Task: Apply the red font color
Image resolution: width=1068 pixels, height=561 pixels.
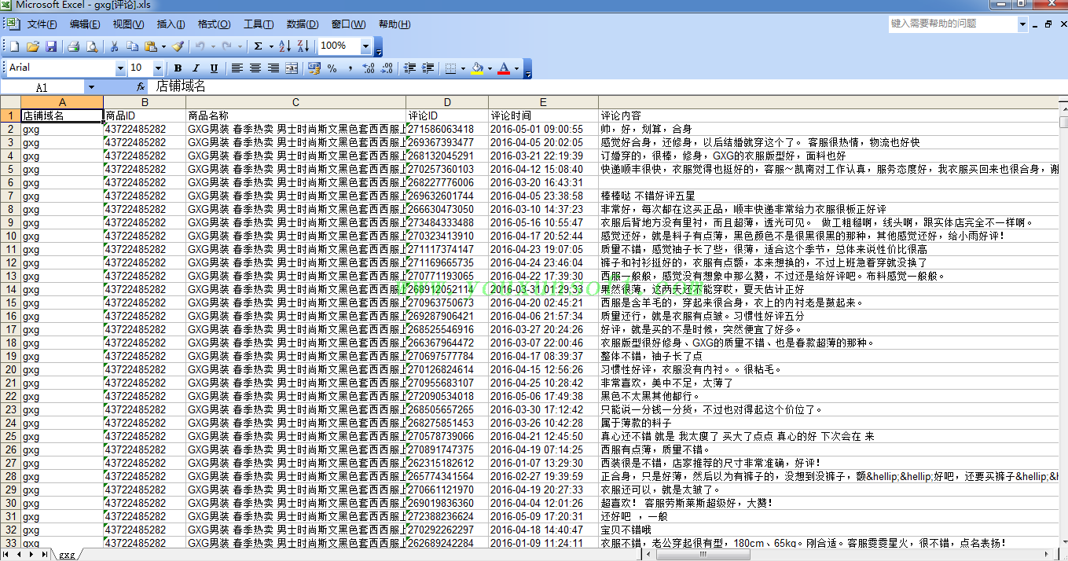Action: click(x=504, y=68)
